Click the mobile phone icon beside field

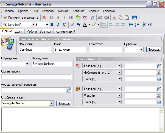[159, 73]
